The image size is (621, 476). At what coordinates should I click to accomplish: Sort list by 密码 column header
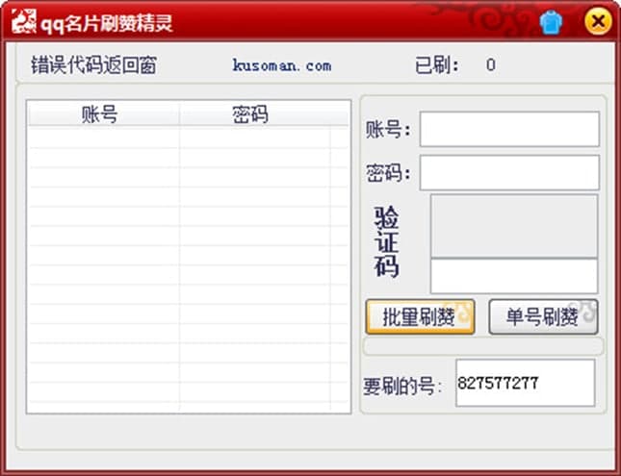click(254, 114)
